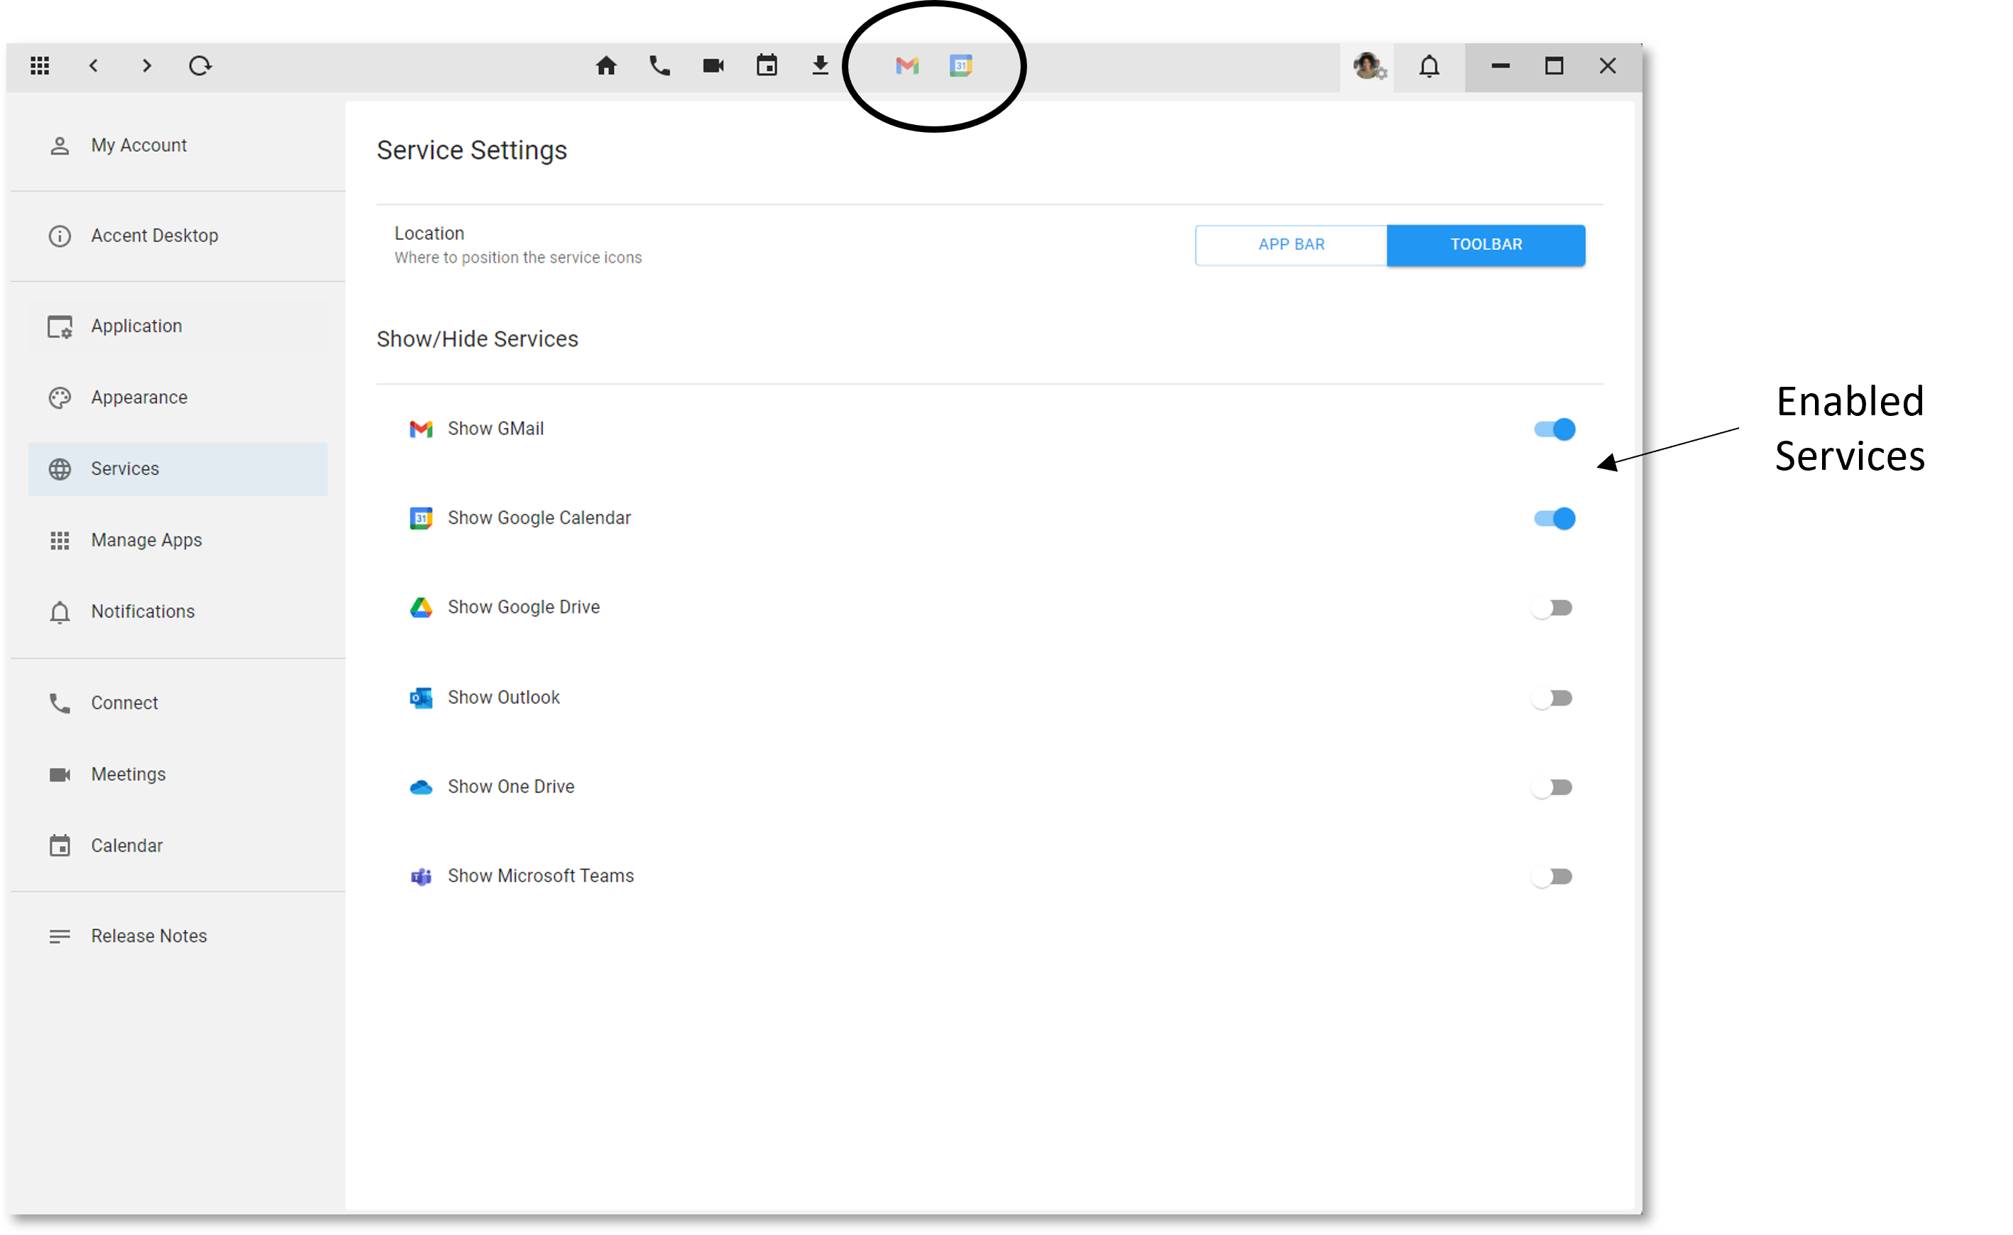Enable the Show Google Drive toggle

coord(1552,608)
